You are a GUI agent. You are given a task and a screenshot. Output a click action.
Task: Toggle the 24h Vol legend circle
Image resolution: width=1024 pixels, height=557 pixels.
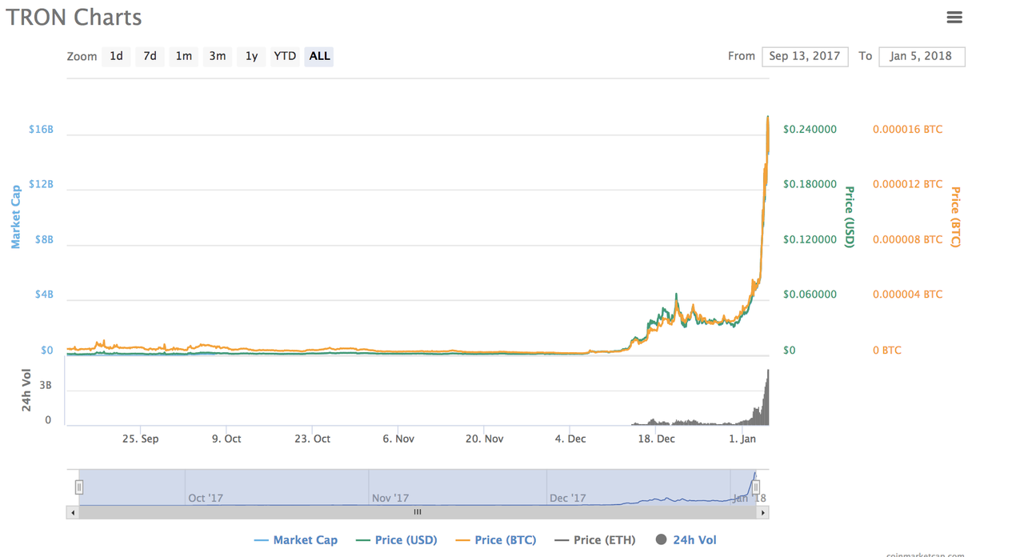click(x=661, y=540)
